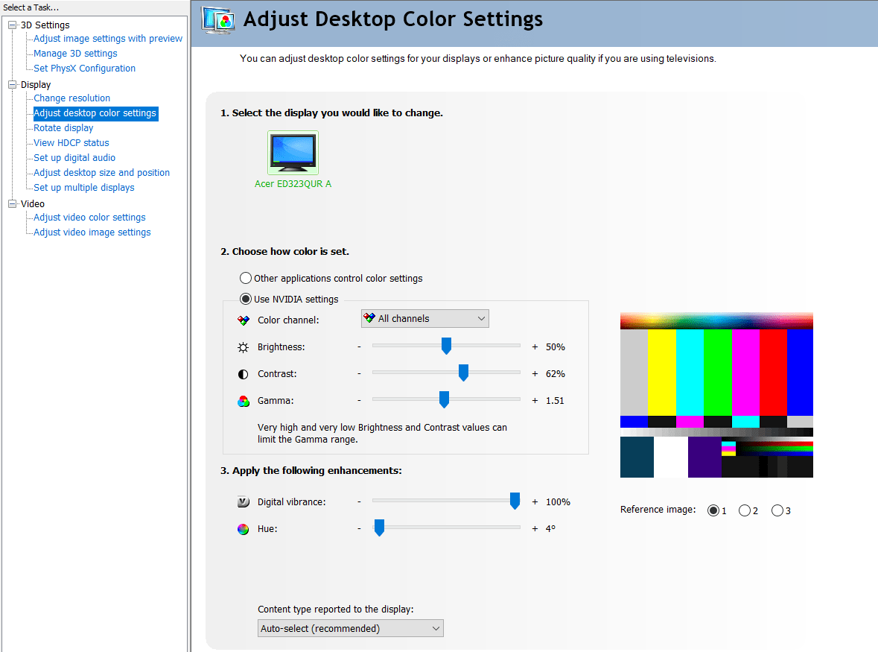Click the 1.51 gamma value
The width and height of the screenshot is (878, 652).
click(x=555, y=401)
